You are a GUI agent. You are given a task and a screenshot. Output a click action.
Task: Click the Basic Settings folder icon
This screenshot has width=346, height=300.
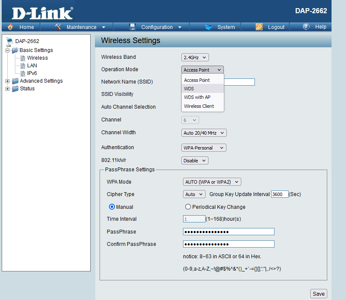pos(15,50)
